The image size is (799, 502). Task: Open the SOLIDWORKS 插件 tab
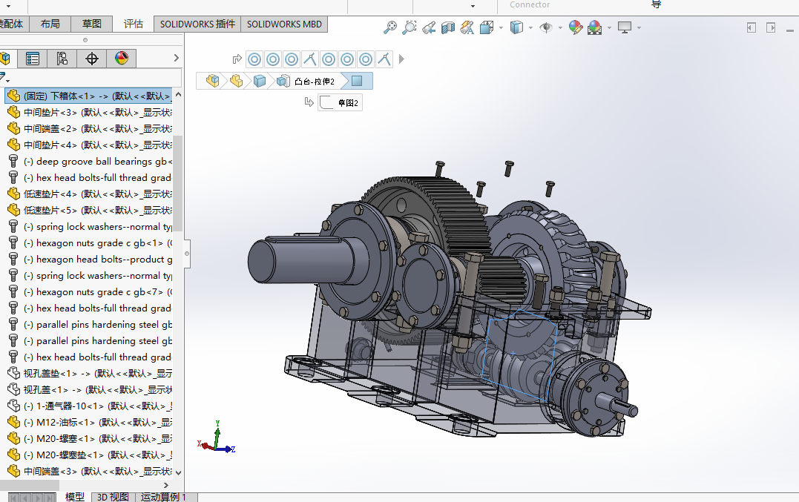[x=198, y=24]
